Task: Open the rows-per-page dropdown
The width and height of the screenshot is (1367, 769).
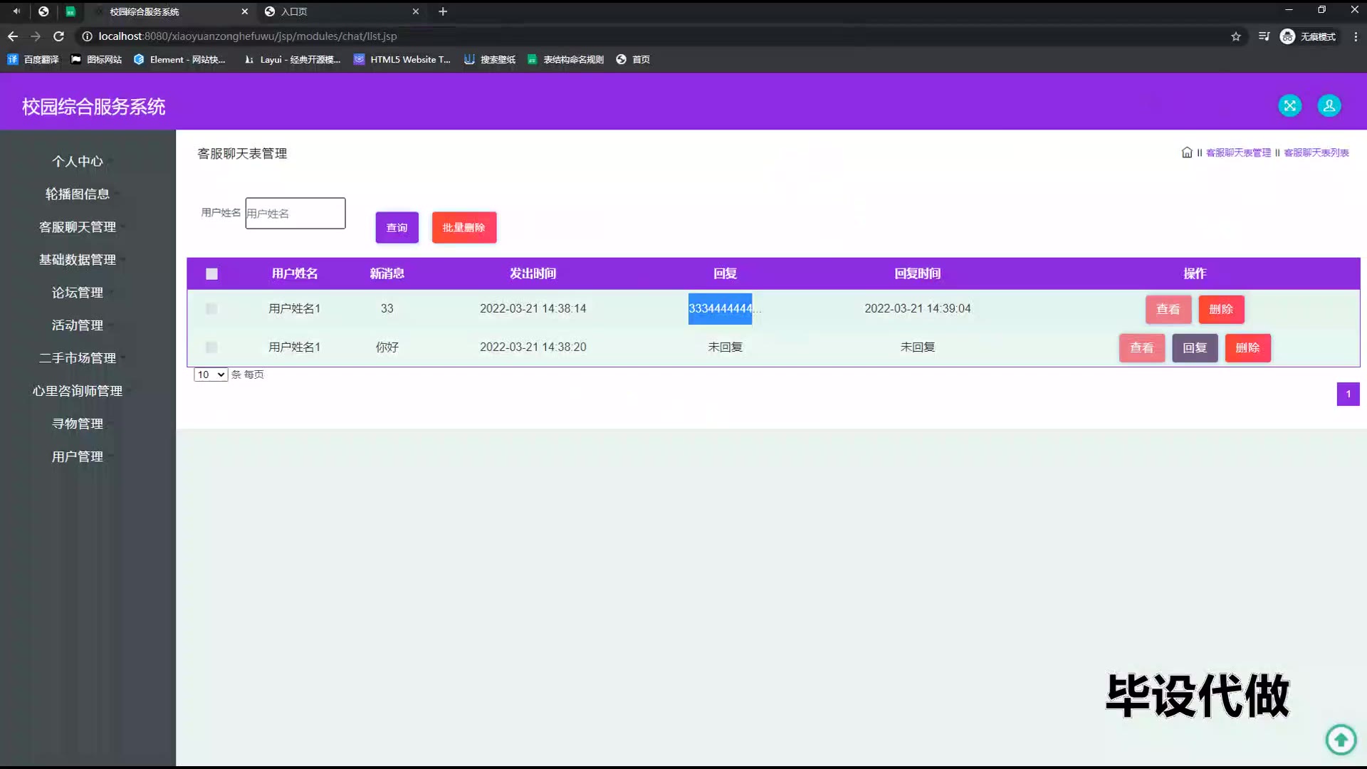Action: pos(211,375)
